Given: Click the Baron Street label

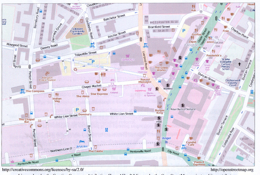Looking at the screenshot, I should coord(89,133).
